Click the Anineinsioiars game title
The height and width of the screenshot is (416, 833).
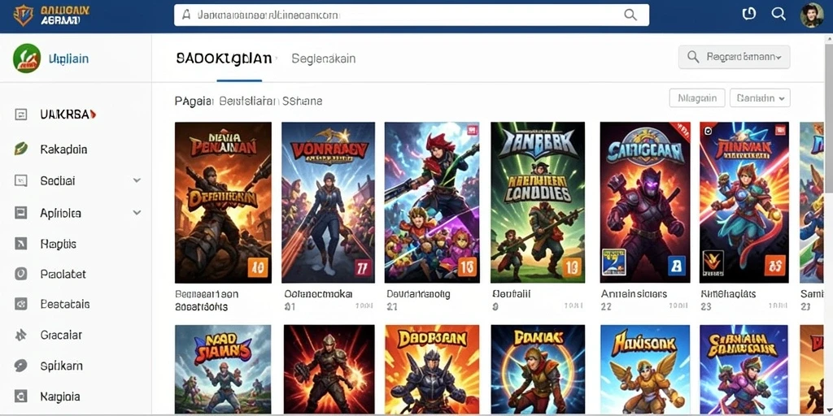(634, 293)
